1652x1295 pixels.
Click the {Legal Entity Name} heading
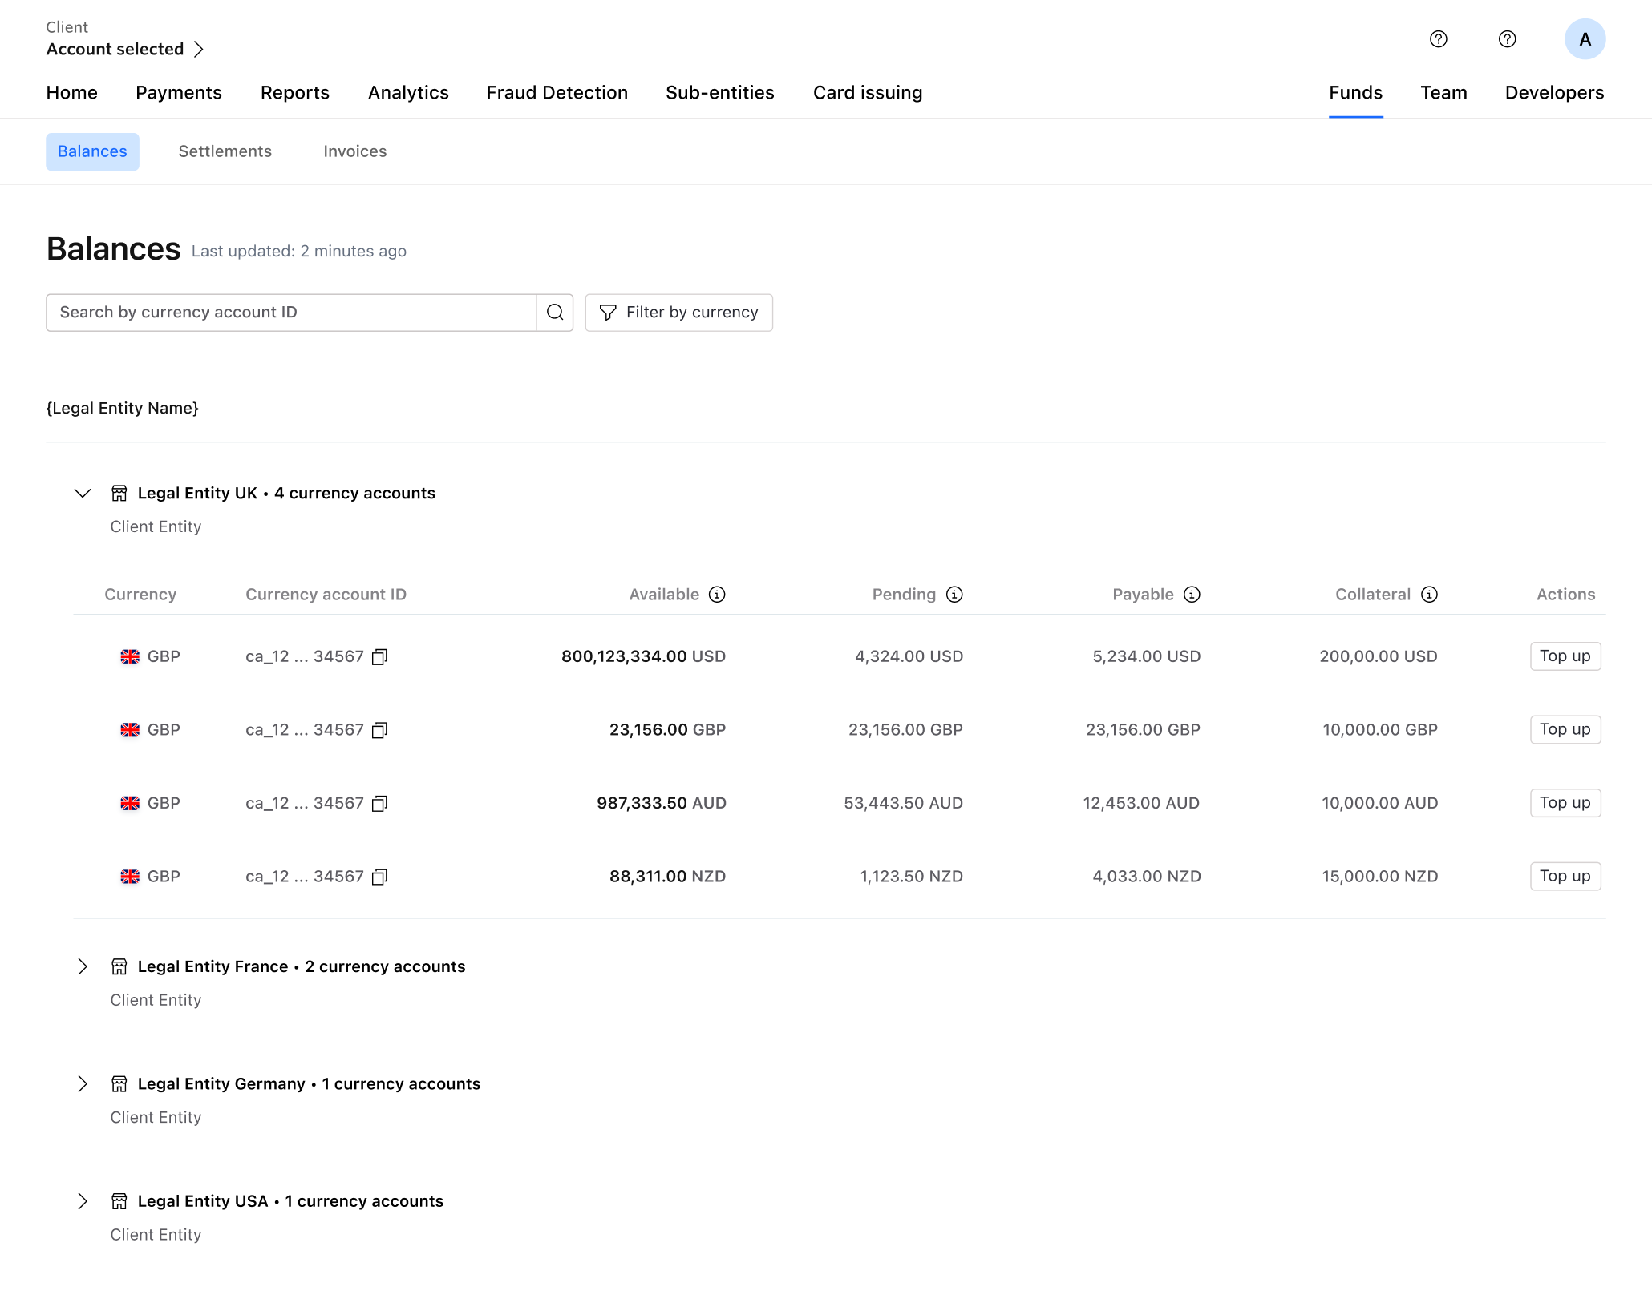tap(123, 408)
